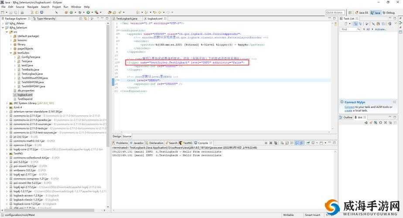Click Package Explorer vertical scrollbar
This screenshot has width=403, height=218.
(108, 85)
